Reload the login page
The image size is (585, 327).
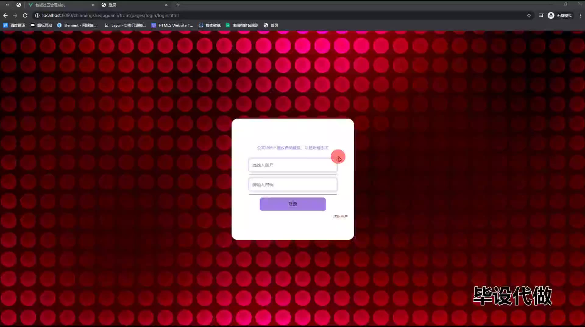[25, 16]
